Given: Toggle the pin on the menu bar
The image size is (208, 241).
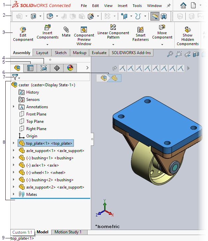Looking at the screenshot, I should pyautogui.click(x=169, y=6).
